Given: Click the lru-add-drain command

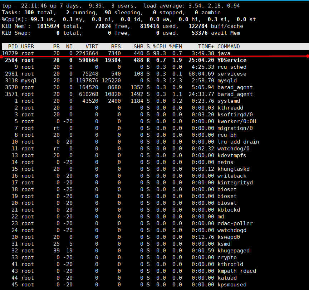Looking at the screenshot, I should (238, 142).
